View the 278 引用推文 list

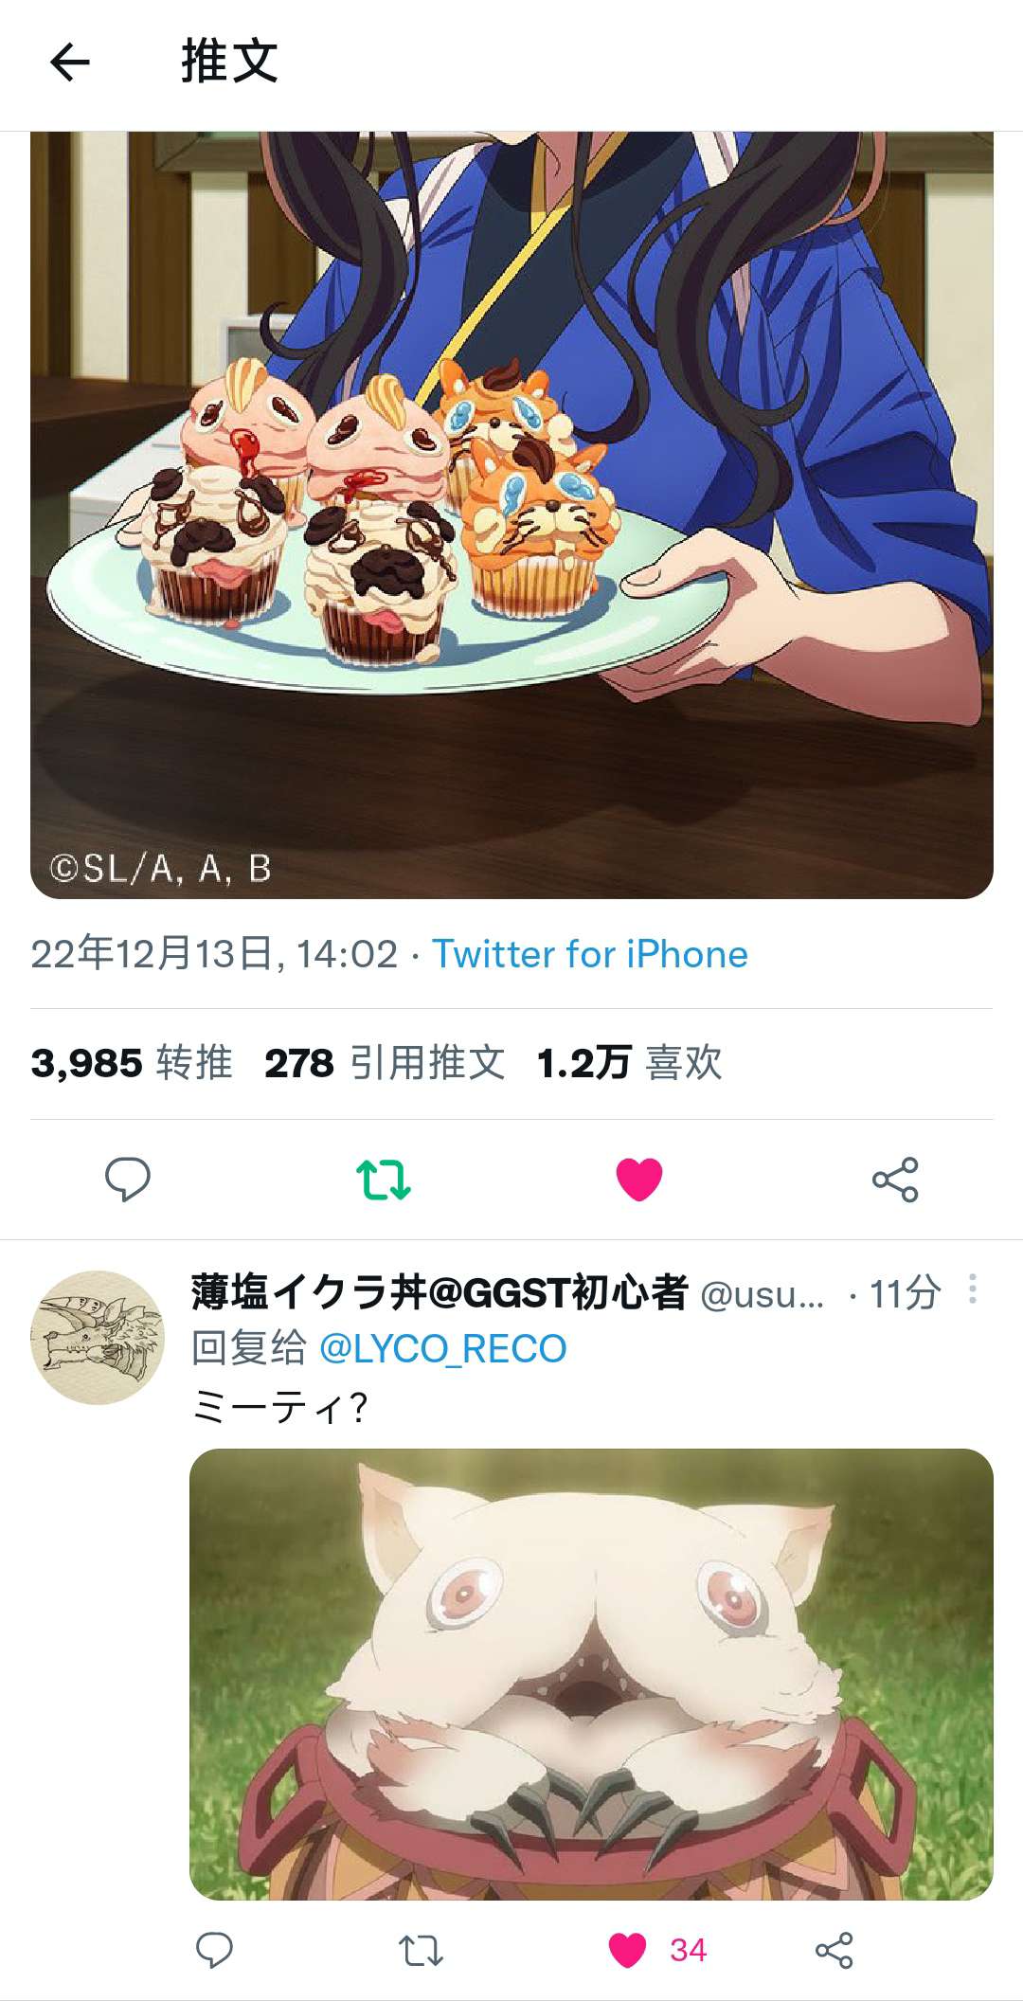coord(385,1063)
